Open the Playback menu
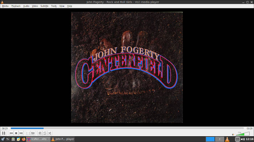This screenshot has height=142, width=254. 16,6
